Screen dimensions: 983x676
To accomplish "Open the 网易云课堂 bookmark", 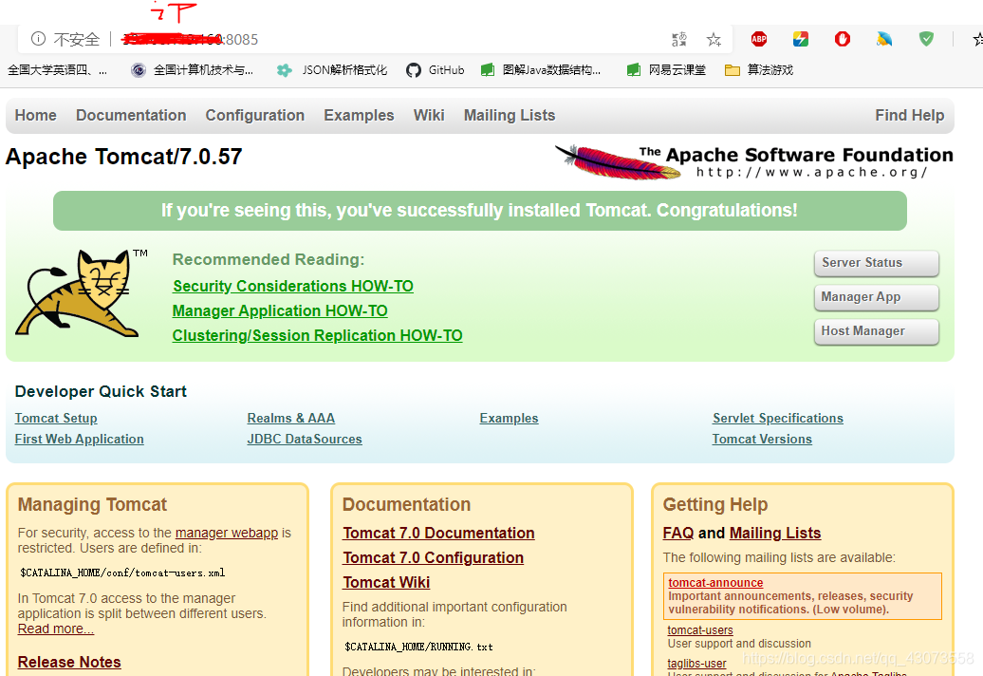I will [666, 70].
